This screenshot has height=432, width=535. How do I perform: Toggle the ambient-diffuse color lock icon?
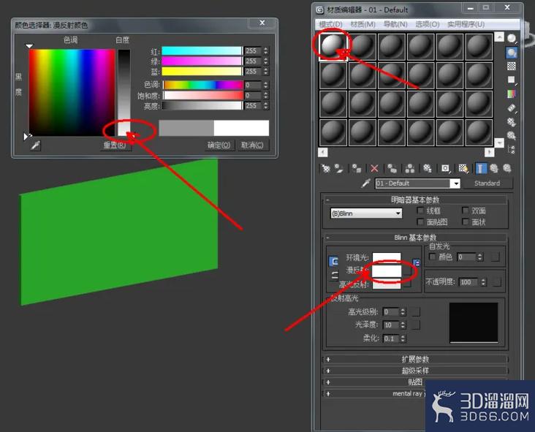pos(417,262)
